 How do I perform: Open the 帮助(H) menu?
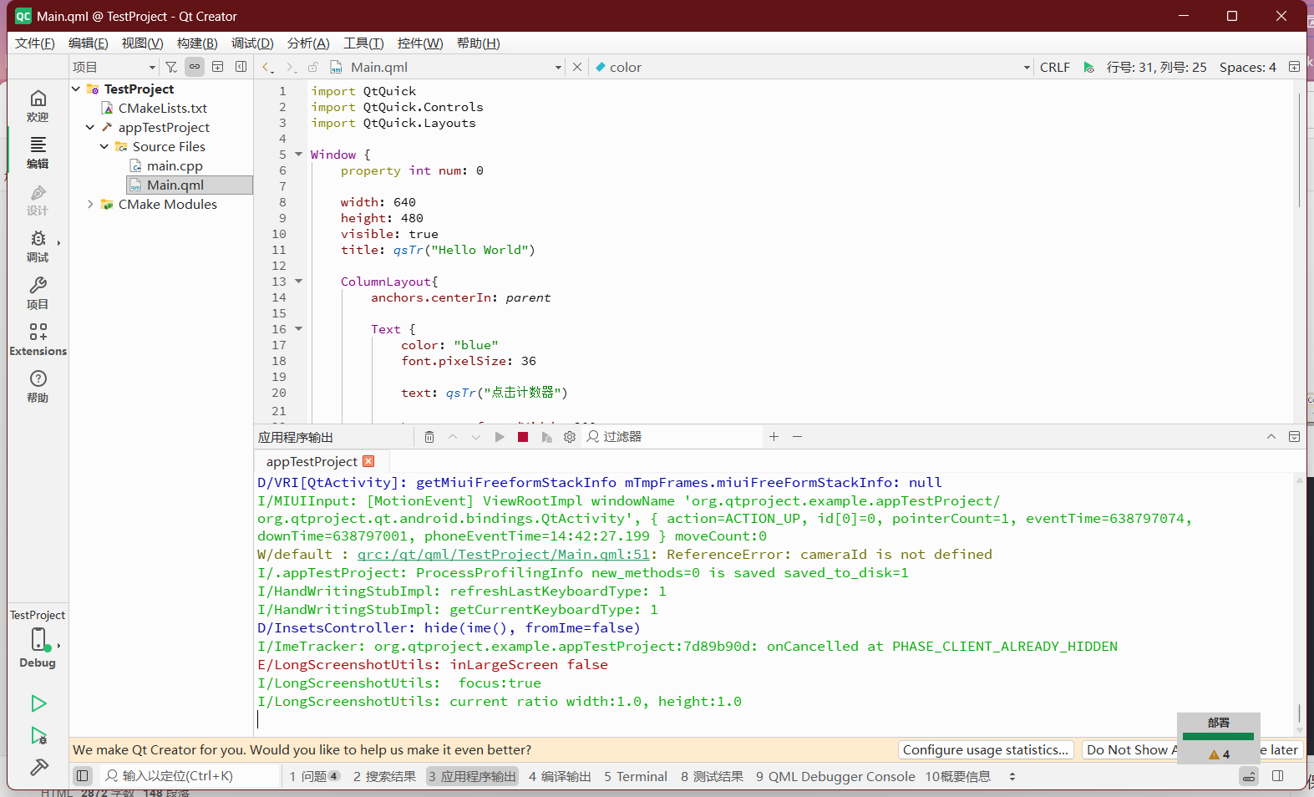tap(479, 43)
